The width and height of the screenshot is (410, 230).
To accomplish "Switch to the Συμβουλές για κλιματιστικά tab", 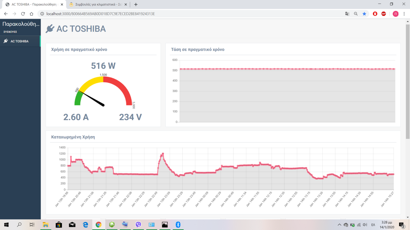I will [98, 4].
